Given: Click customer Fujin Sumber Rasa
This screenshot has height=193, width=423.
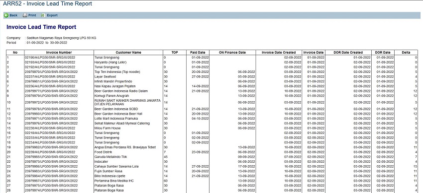Looking at the screenshot, I should [x=108, y=171].
